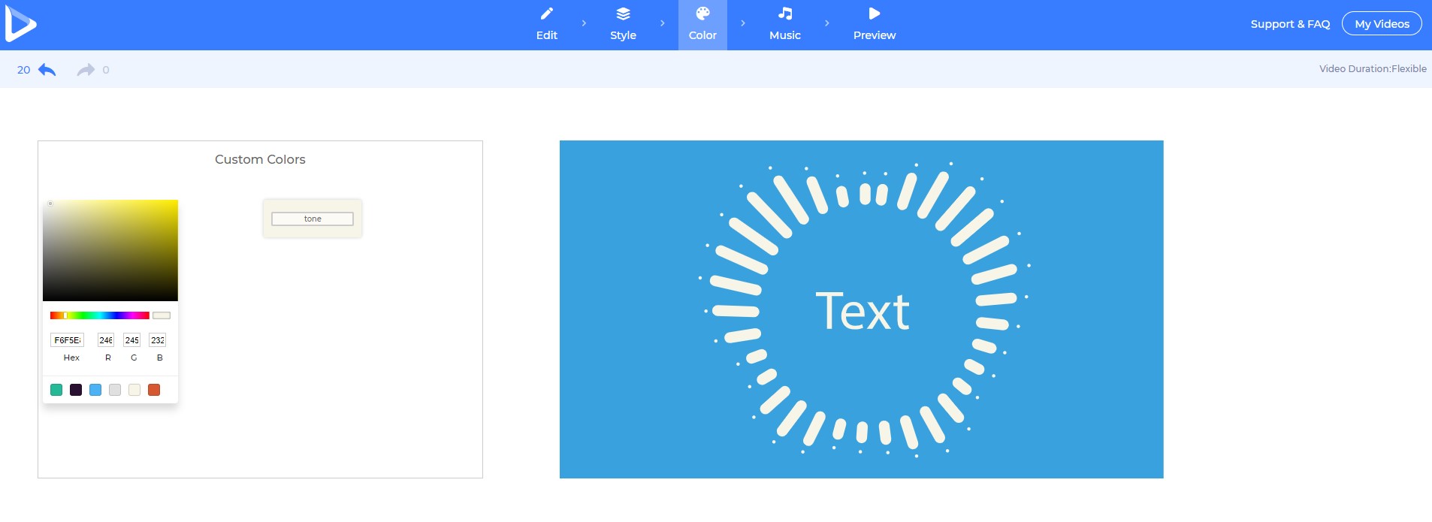Choose the cream preset swatch
The image size is (1432, 522).
134,390
